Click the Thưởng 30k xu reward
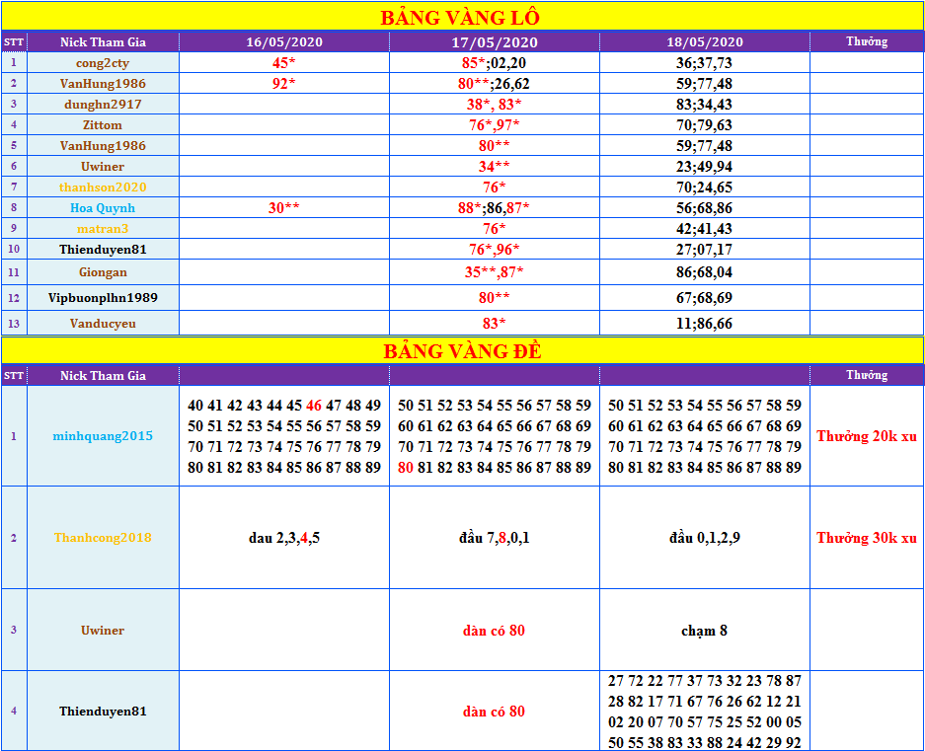 (867, 538)
